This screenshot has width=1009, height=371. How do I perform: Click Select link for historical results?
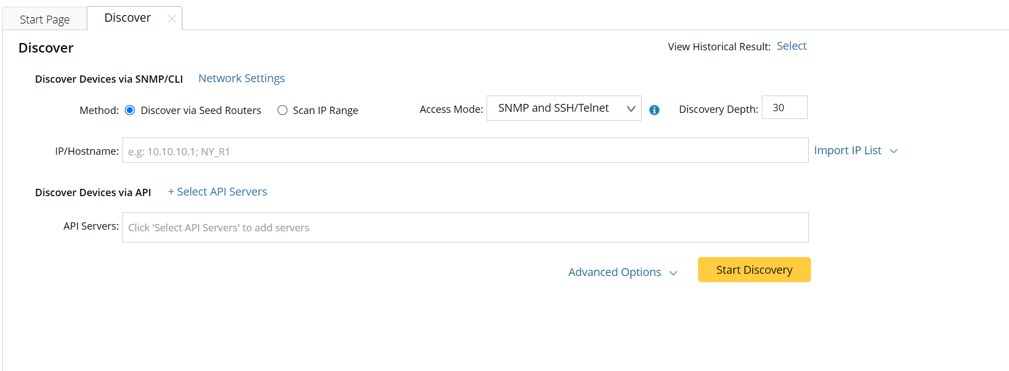pyautogui.click(x=791, y=46)
